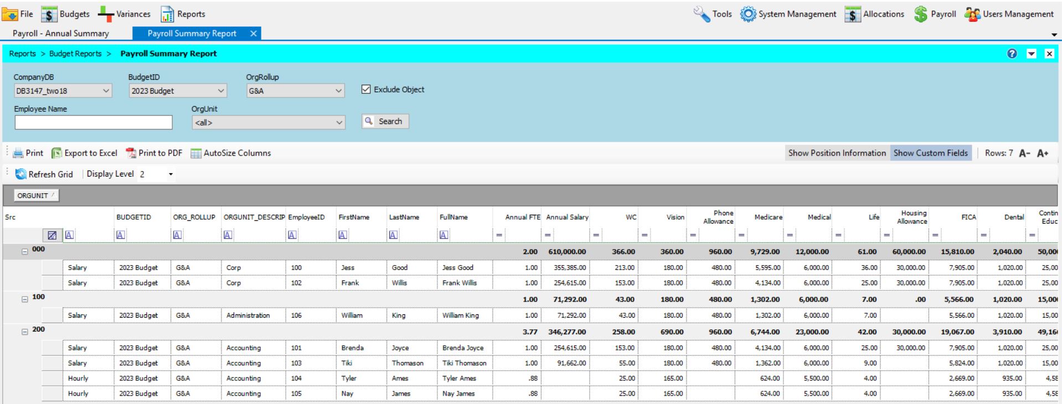Select the Tyler Ames full name cell

point(465,379)
